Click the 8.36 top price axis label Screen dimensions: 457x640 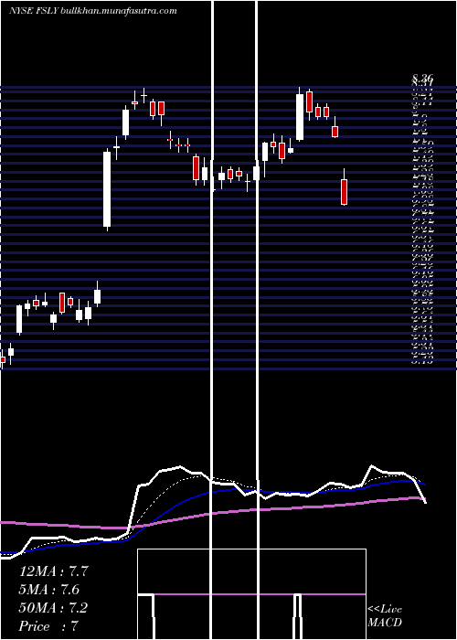(x=422, y=78)
